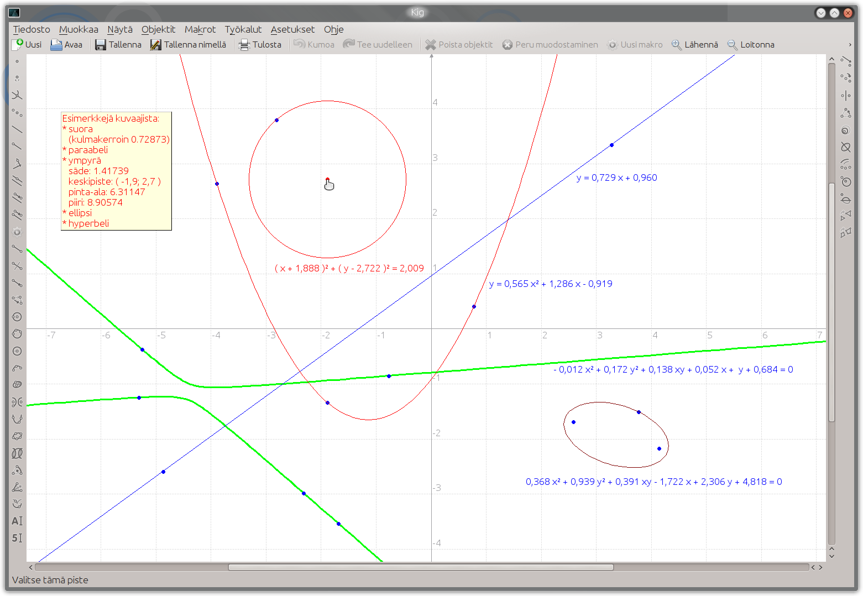This screenshot has width=863, height=596.
Task: Click the Tallenna save button
Action: pyautogui.click(x=118, y=44)
